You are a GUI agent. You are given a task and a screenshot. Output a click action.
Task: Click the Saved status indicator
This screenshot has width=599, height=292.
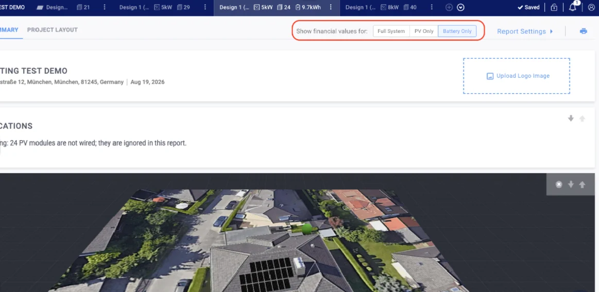point(528,7)
